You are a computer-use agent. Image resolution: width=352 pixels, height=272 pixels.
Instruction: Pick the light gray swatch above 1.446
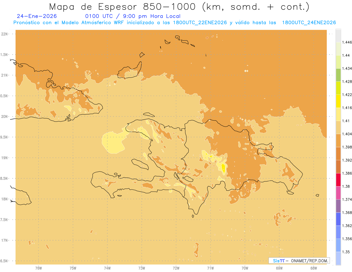338,36
